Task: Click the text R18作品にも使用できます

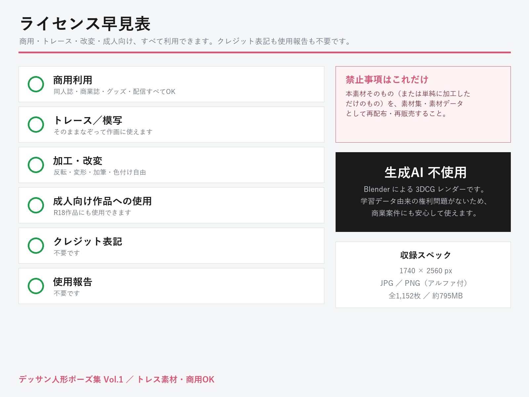Action: 93,213
